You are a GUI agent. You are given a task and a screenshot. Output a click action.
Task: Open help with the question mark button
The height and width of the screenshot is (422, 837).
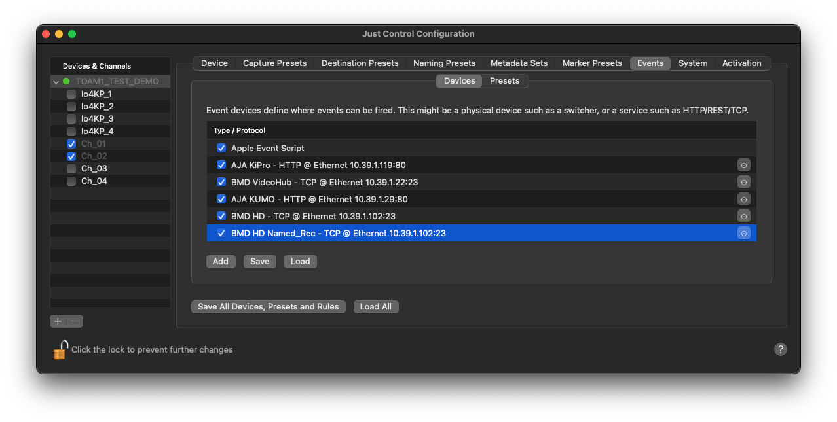coord(780,349)
